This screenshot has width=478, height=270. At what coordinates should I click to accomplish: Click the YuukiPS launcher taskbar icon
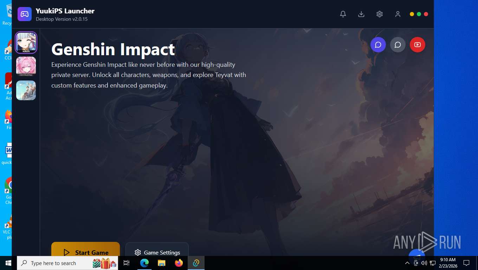pos(196,263)
